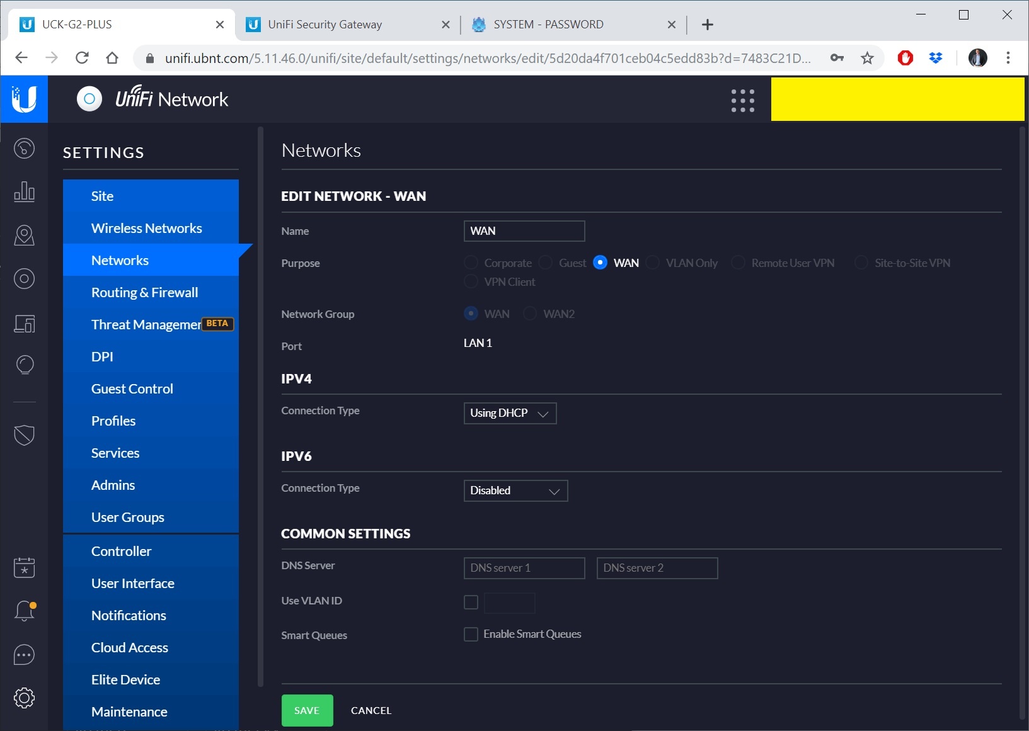Open the browser profile avatar
Image resolution: width=1029 pixels, height=731 pixels.
[x=977, y=58]
